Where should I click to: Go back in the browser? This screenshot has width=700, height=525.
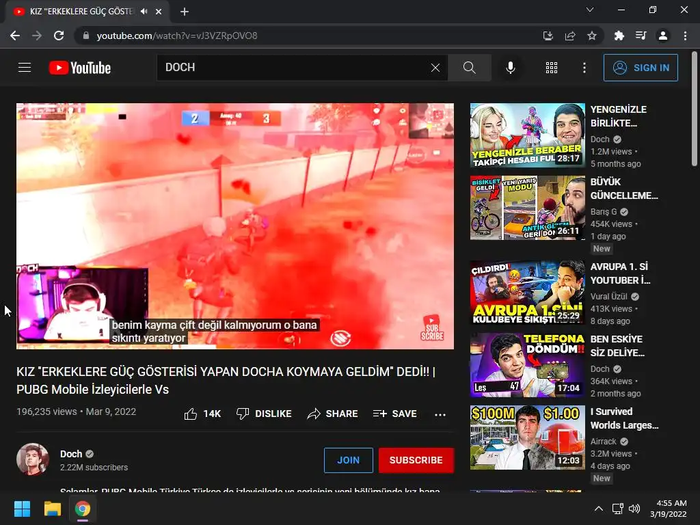15,36
